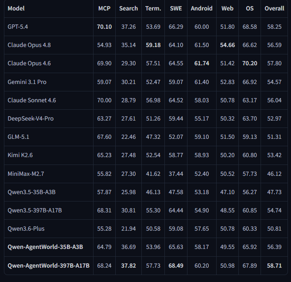
Task: Click DeepSeek-V4-Pro OS score 63.70
Action: click(250, 118)
